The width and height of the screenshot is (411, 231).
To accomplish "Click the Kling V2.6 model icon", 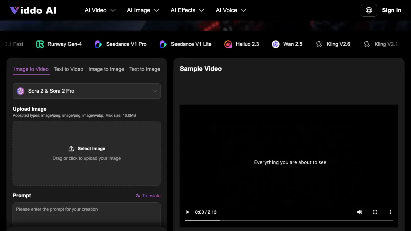I will 319,44.
